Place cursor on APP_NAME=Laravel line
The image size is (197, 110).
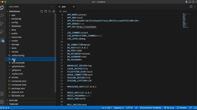(x=77, y=15)
